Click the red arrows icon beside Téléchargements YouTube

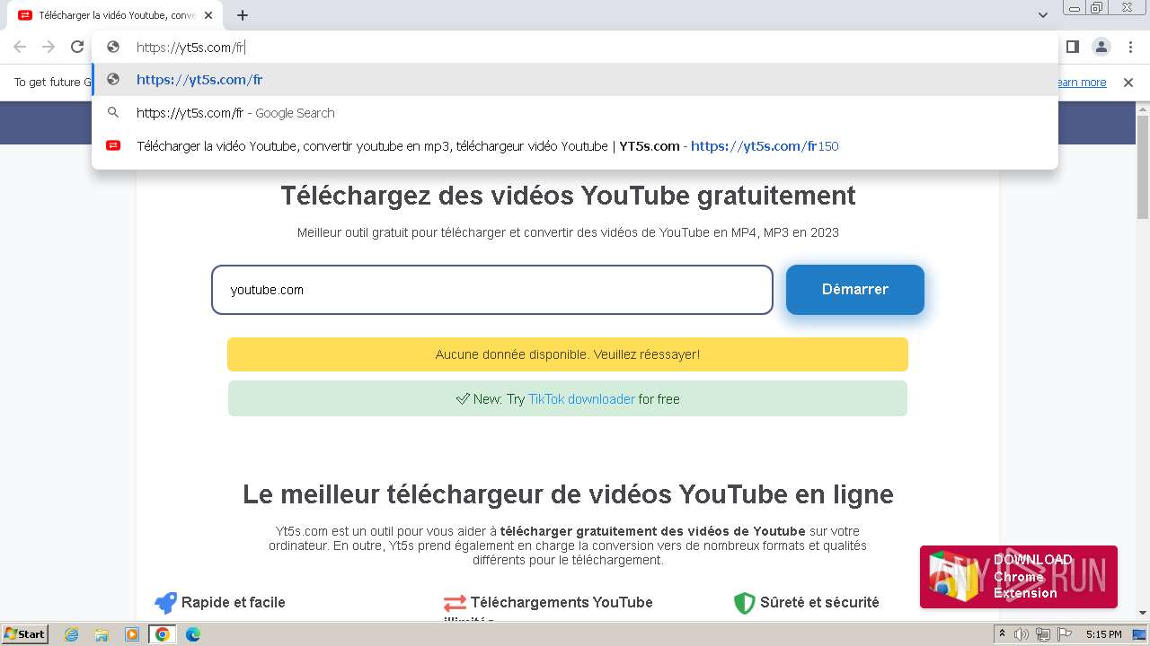pos(455,603)
